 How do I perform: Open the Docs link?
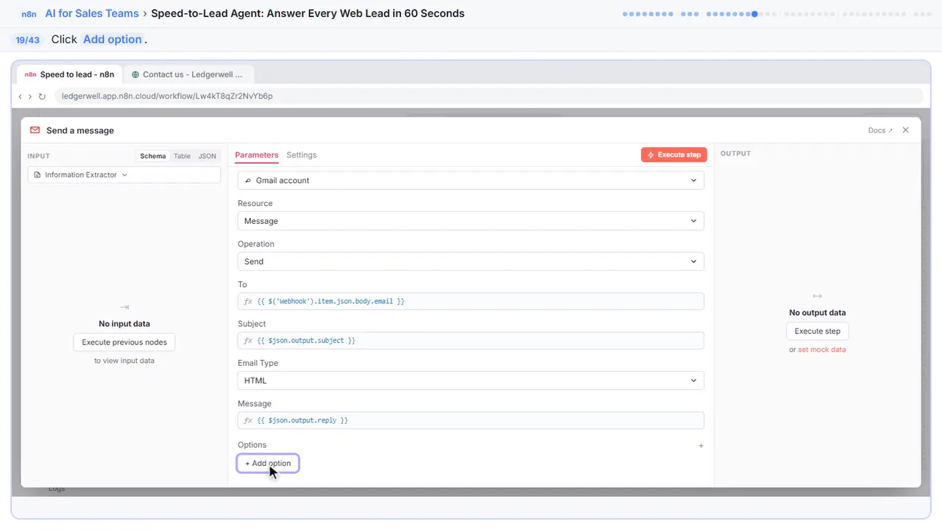pyautogui.click(x=880, y=130)
